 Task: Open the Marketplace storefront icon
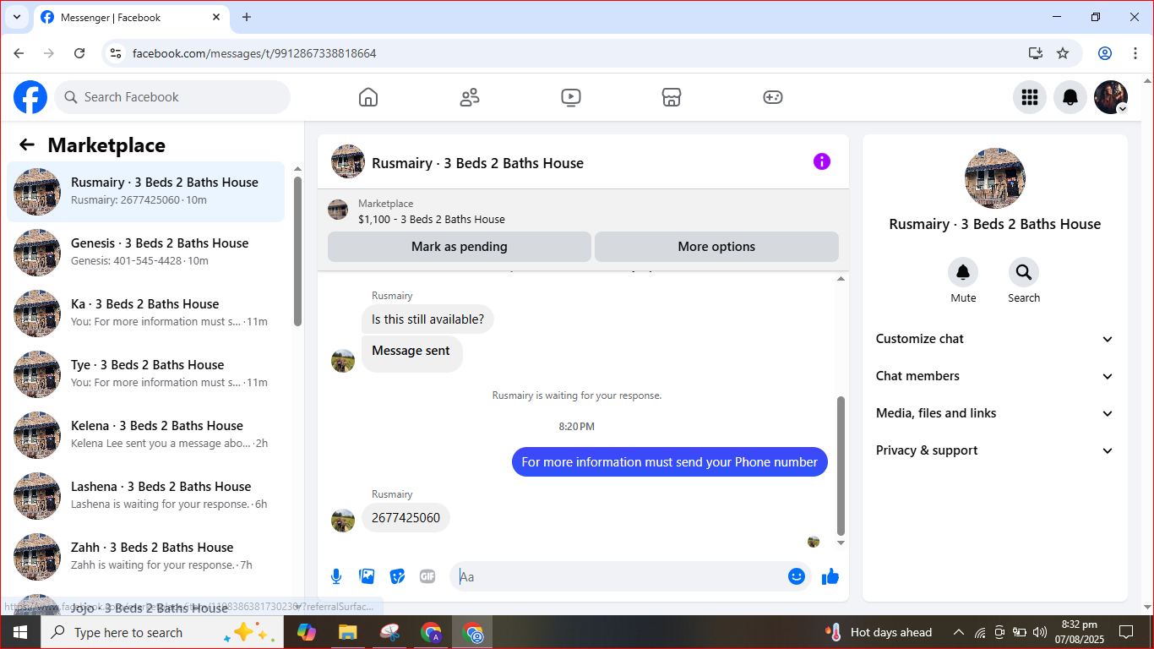point(672,97)
